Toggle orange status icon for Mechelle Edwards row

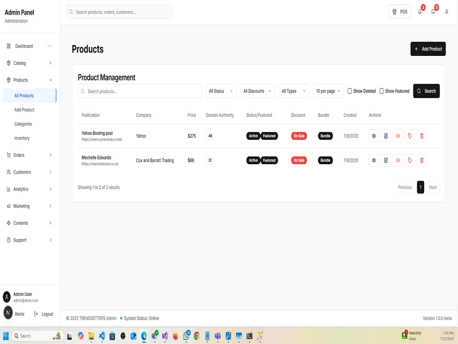(x=398, y=160)
